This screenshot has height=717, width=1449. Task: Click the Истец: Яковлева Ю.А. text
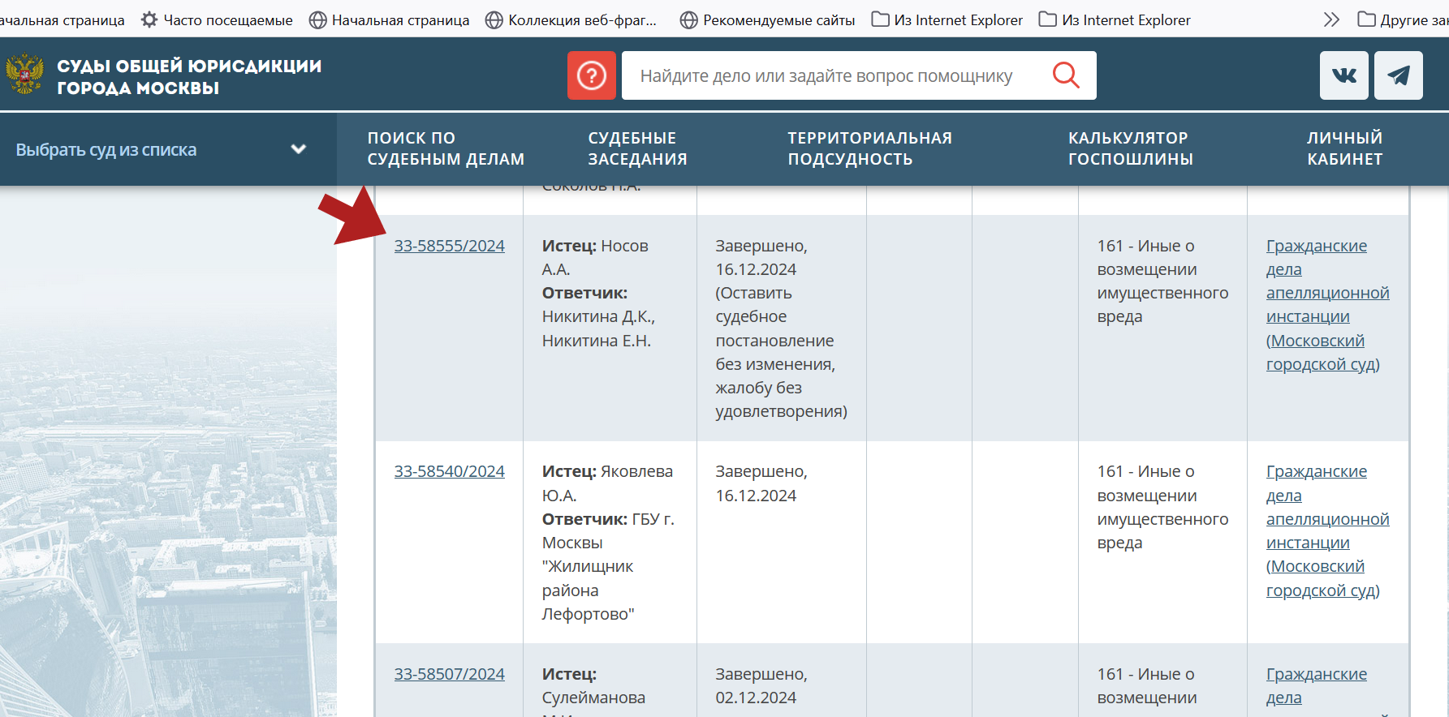point(607,483)
